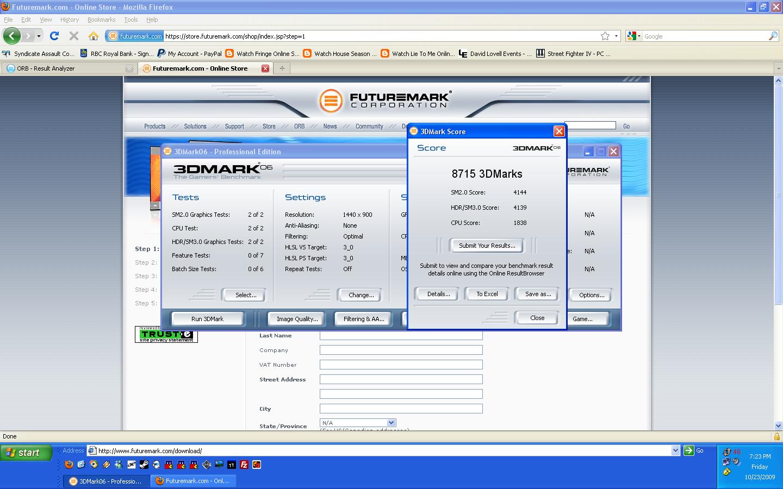Open the Edit menu
The image size is (783, 489).
click(26, 20)
